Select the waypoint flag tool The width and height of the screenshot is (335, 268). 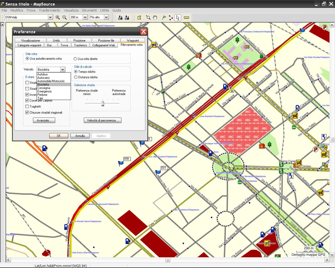click(164, 18)
